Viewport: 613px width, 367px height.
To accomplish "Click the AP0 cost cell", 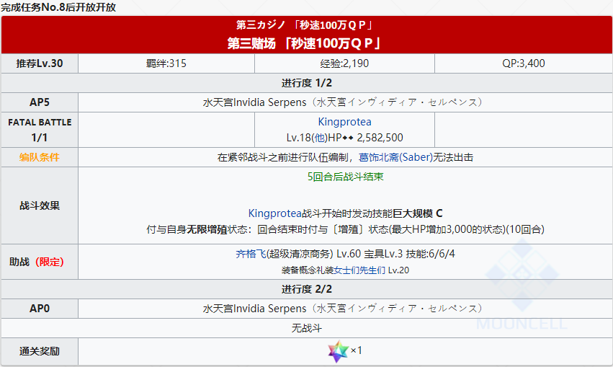I will click(x=40, y=309).
